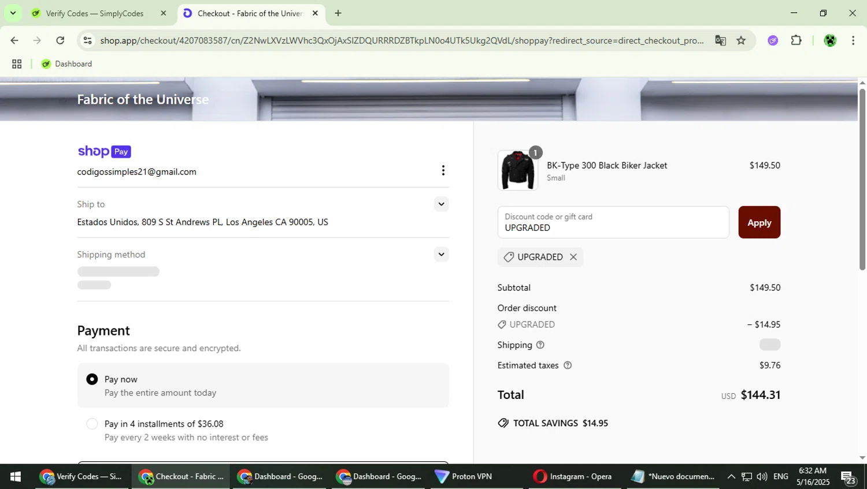Switch to Verify Codes — SimplyCodes tab
This screenshot has width=867, height=489.
coord(95,13)
